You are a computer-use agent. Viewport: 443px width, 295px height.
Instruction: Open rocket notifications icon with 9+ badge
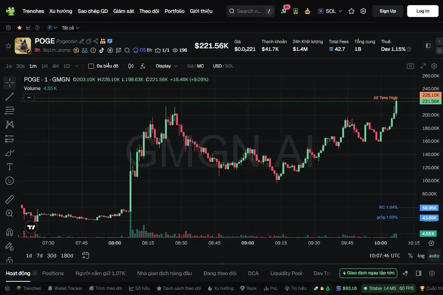284,11
